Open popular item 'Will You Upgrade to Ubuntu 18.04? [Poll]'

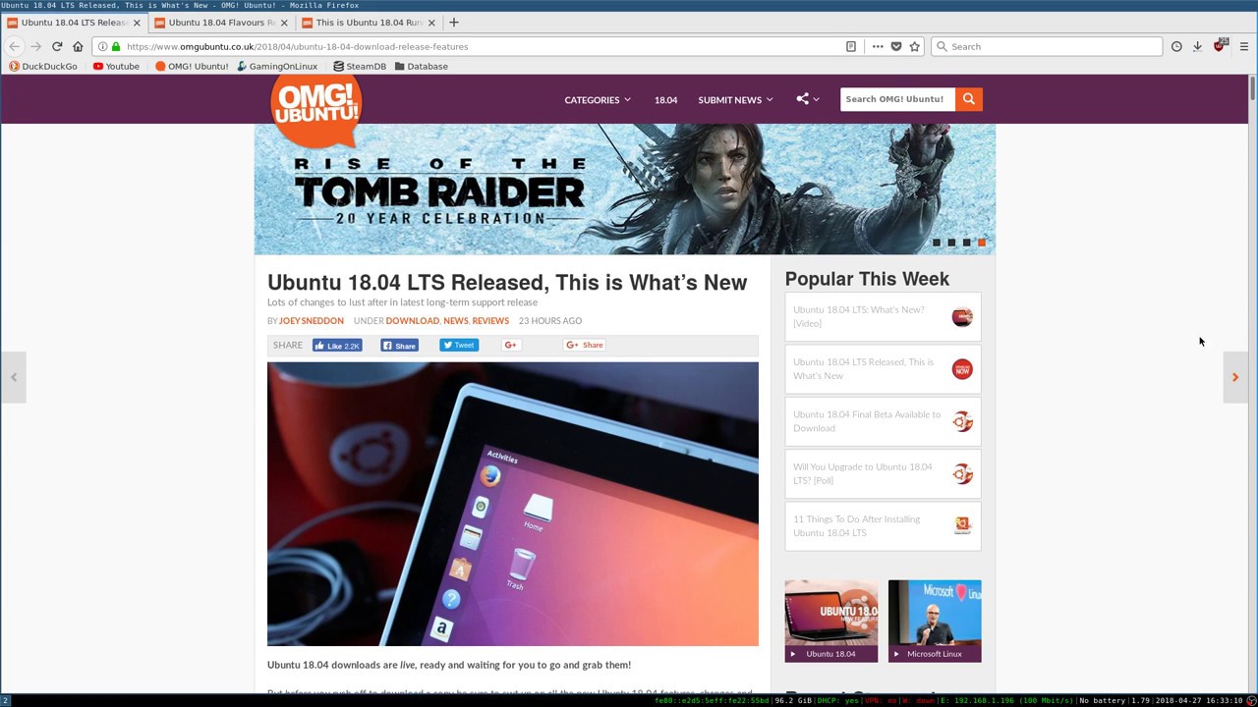tap(883, 473)
